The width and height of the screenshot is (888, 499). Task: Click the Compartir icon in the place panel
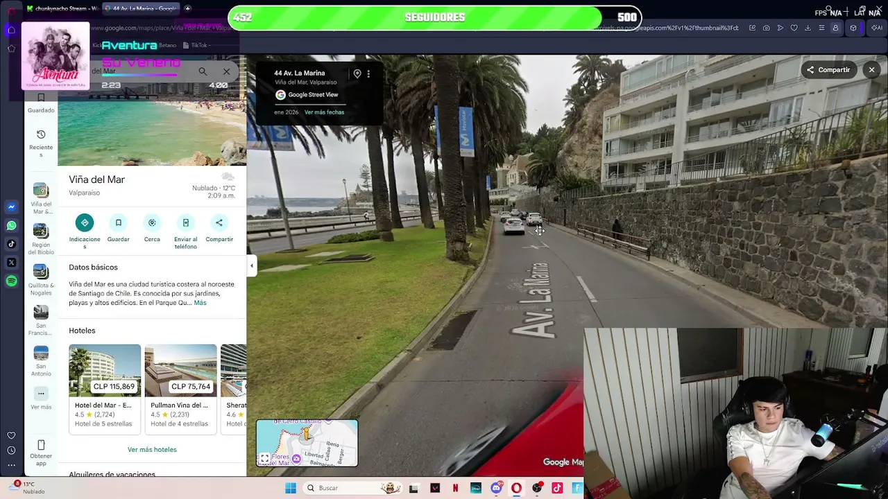[219, 222]
